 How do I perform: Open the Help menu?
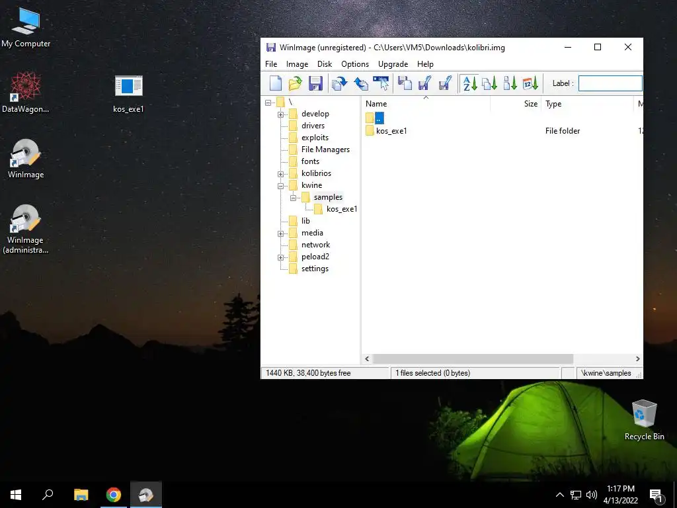(x=425, y=64)
